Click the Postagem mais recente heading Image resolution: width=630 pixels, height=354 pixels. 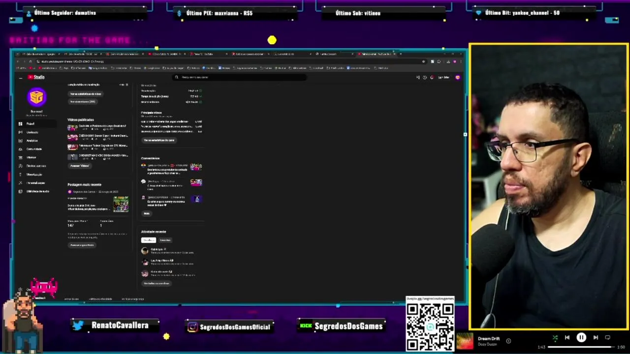tap(84, 185)
